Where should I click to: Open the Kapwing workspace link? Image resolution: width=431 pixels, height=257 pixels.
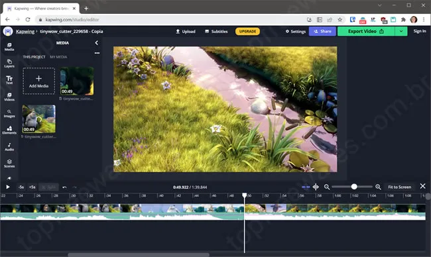[x=25, y=31]
